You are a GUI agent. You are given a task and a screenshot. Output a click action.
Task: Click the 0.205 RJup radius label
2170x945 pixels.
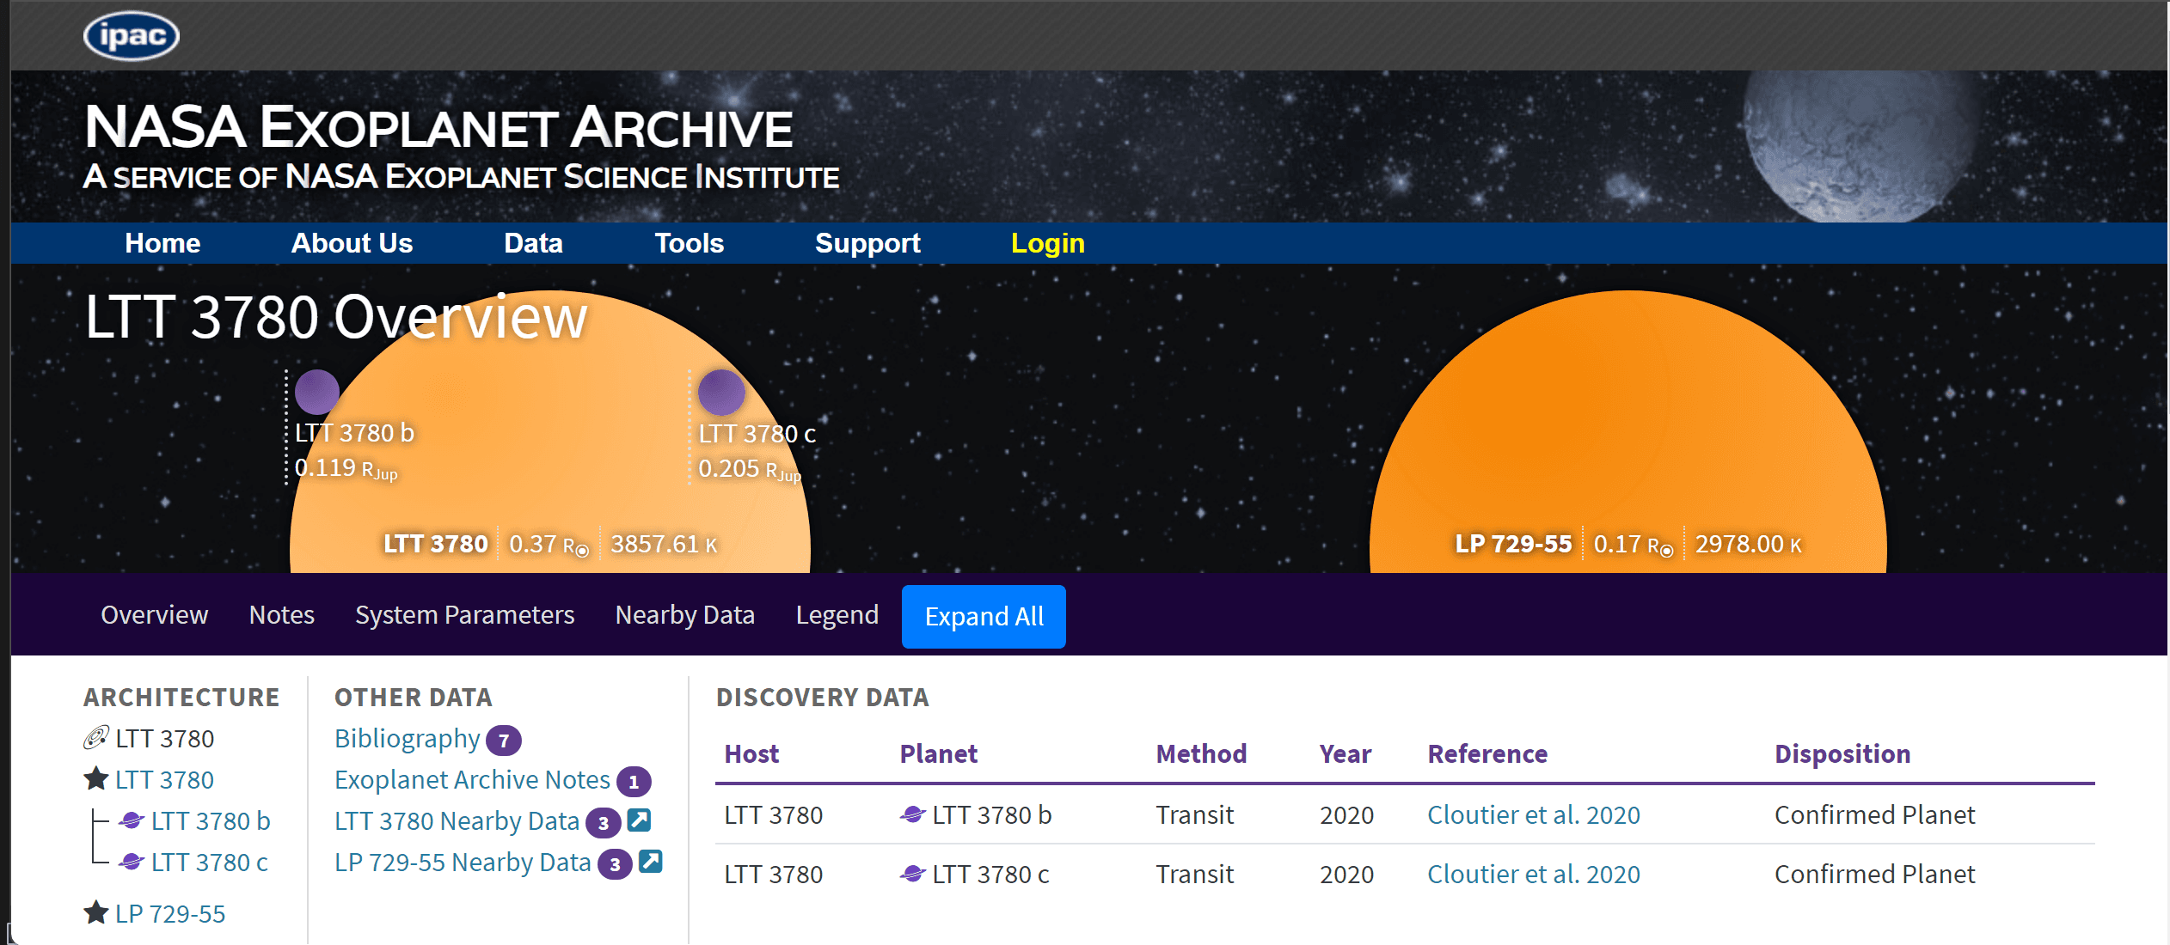click(x=750, y=469)
